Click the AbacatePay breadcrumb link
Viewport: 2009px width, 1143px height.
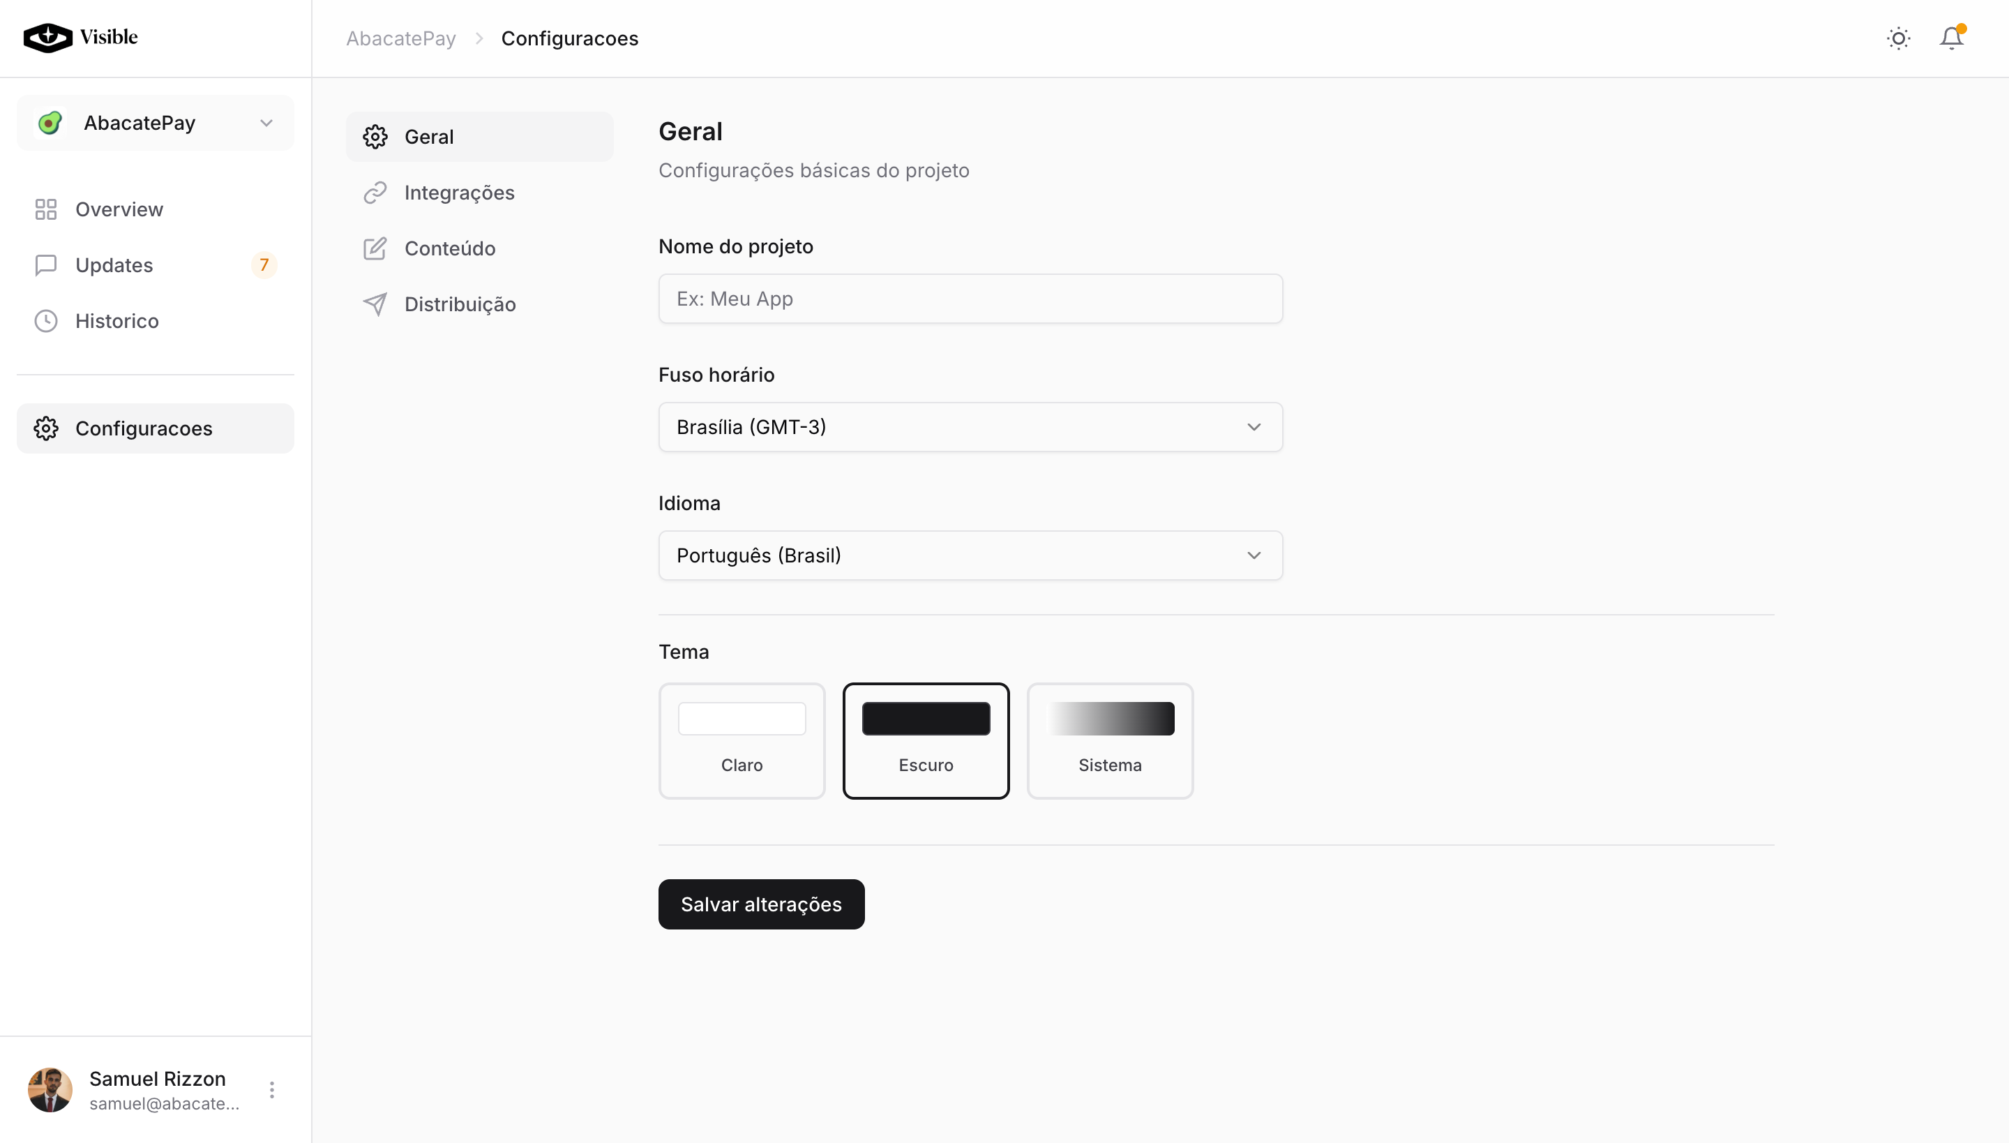(x=401, y=38)
